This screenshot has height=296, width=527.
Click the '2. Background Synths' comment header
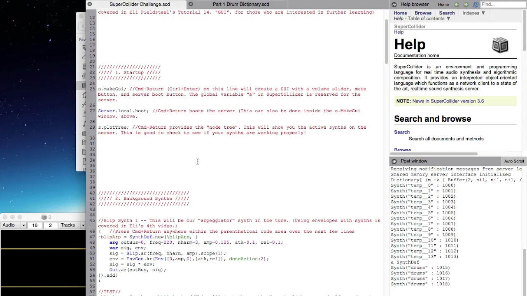click(x=144, y=199)
